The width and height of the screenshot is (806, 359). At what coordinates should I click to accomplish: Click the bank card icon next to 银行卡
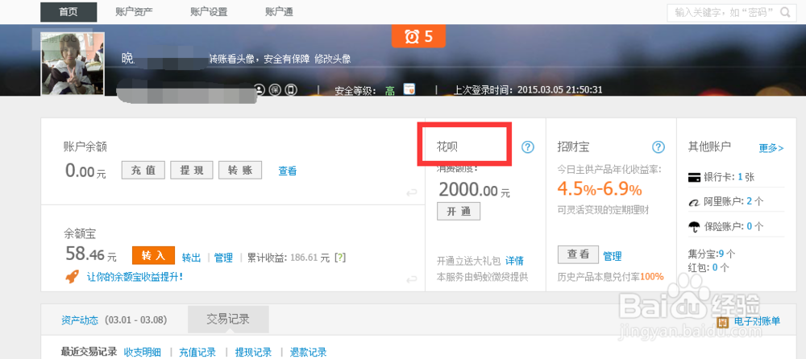point(695,178)
